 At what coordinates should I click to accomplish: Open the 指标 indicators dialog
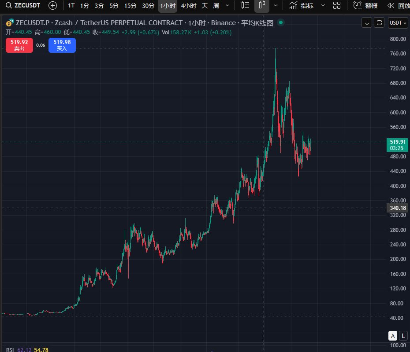(301, 5)
